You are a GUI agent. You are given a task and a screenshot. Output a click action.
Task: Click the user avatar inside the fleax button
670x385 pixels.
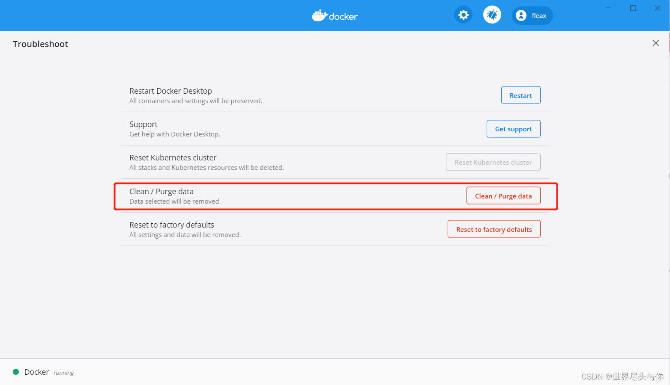pyautogui.click(x=520, y=15)
